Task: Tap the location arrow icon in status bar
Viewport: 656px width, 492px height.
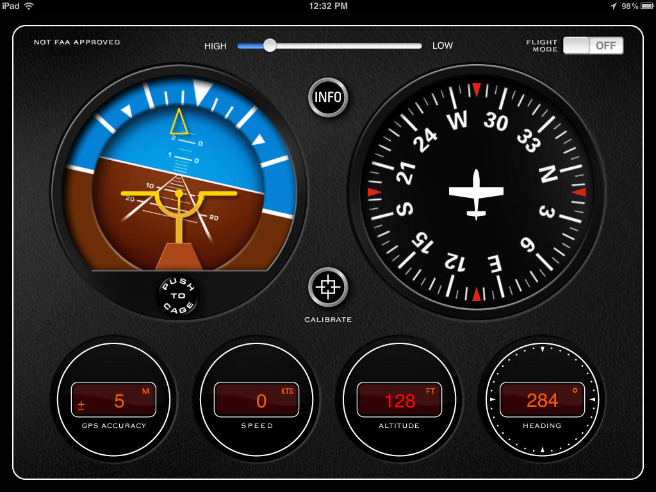Action: point(613,6)
